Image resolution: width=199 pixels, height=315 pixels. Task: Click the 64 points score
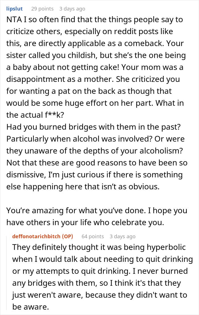[92, 236]
